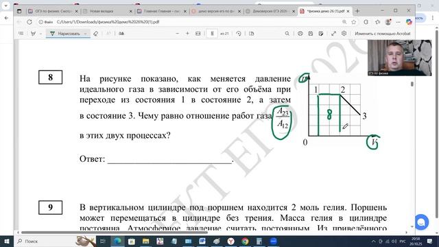Image resolution: width=439 pixels, height=247 pixels.
Task: Open PDF search with magnifier icon
Action: click(287, 34)
